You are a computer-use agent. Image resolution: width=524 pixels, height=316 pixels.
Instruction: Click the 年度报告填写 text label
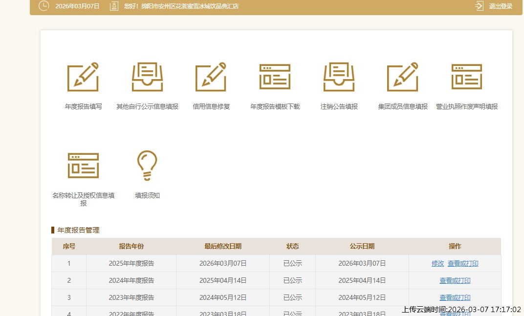coord(83,106)
